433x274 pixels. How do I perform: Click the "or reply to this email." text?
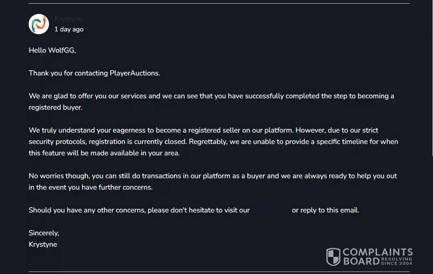[326, 210]
